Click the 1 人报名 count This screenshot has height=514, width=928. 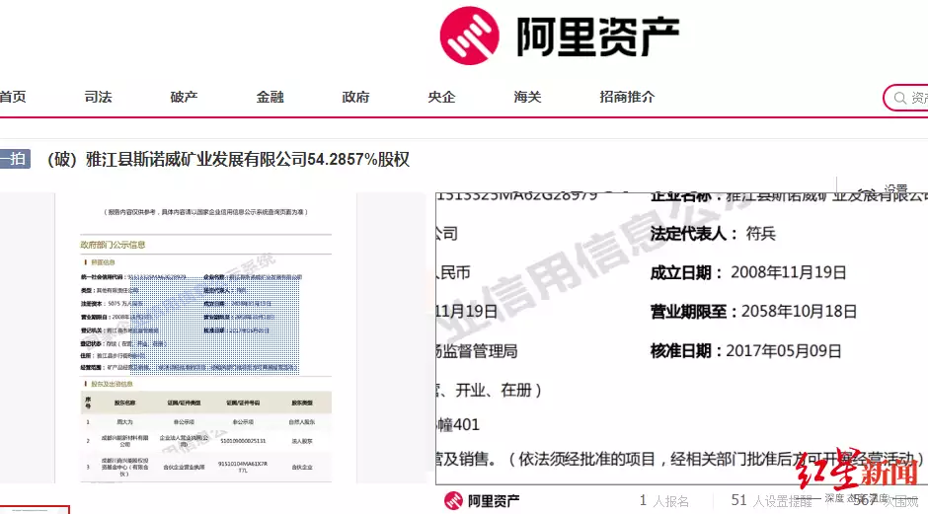(x=664, y=501)
